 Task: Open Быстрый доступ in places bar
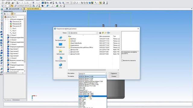pyautogui.click(x=60, y=38)
